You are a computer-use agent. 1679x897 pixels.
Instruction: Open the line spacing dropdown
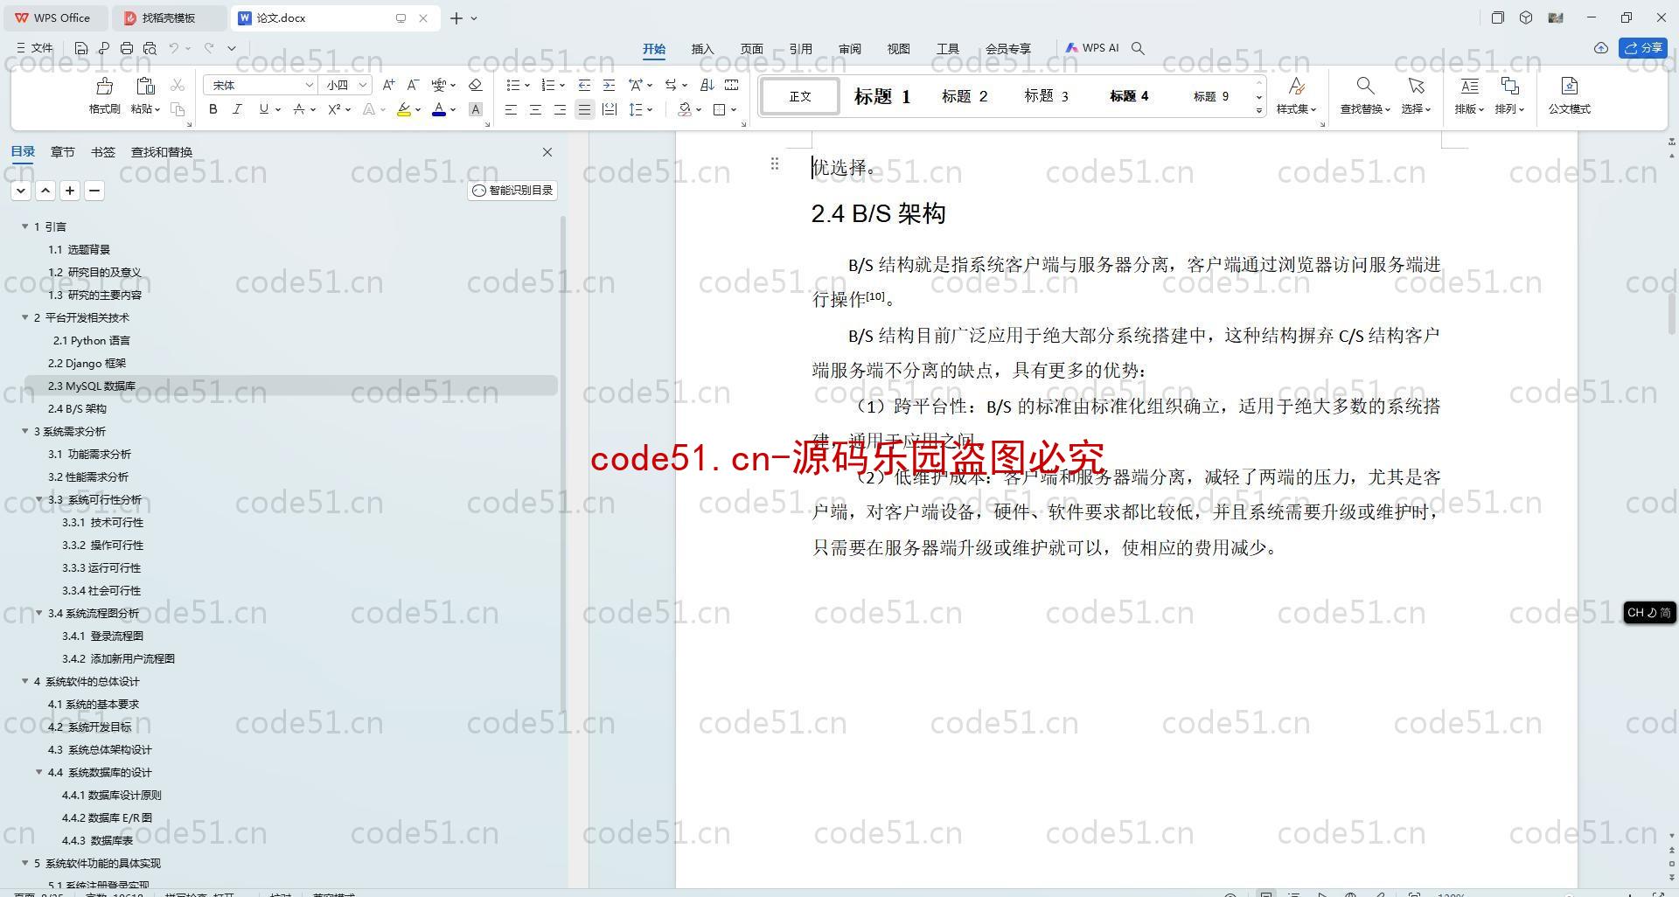650,110
